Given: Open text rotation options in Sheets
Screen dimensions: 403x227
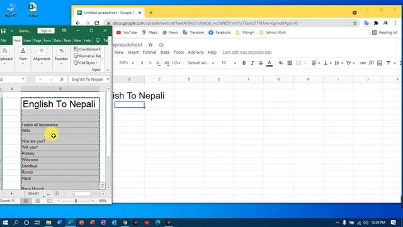Looking at the screenshot, I should tap(350, 63).
